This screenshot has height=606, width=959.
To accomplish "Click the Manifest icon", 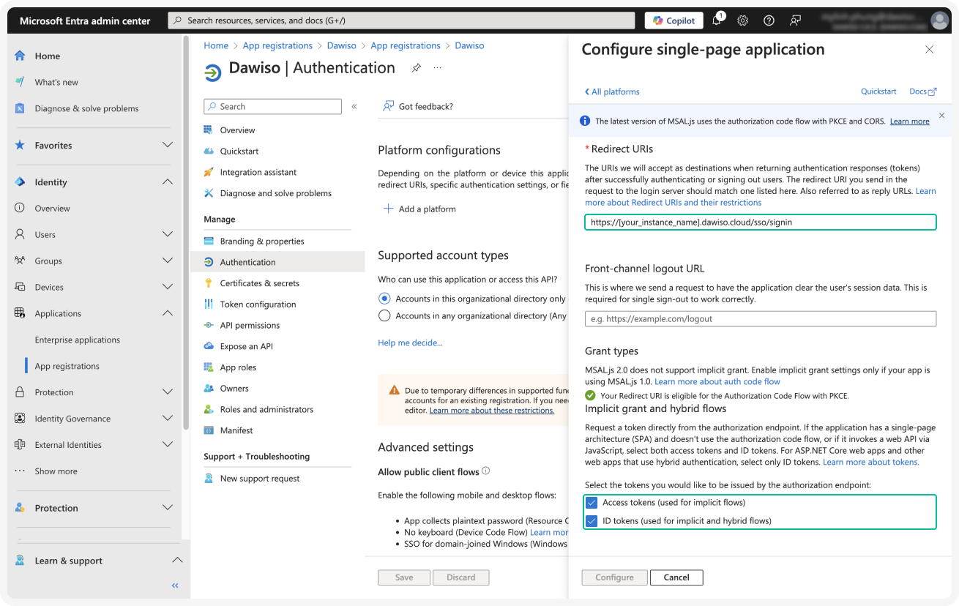I will coord(209,431).
